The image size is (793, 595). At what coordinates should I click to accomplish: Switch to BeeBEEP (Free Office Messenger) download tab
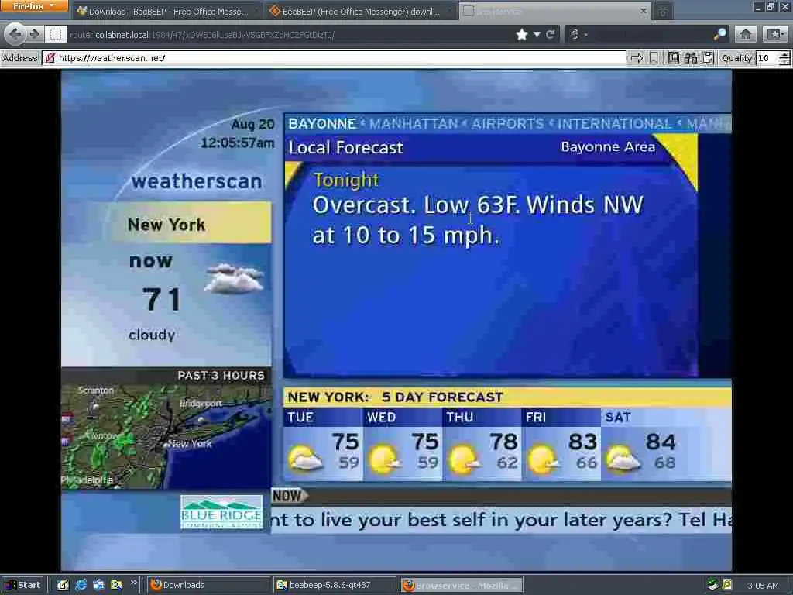click(x=361, y=11)
